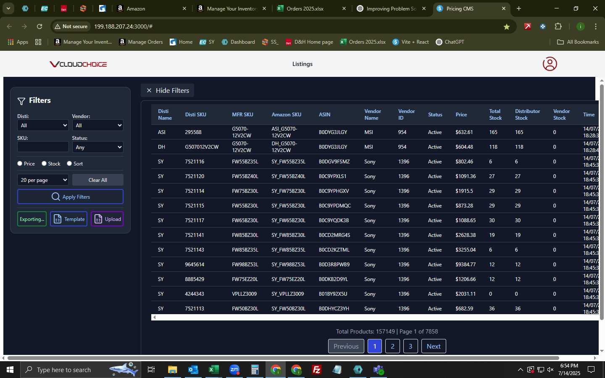The image size is (605, 378).
Task: Click the address bar URL
Action: [123, 26]
